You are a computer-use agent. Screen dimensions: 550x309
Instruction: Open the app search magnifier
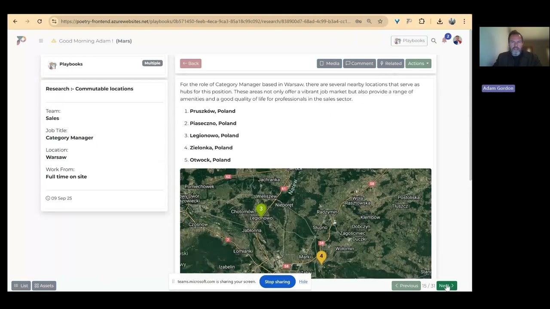(x=434, y=41)
